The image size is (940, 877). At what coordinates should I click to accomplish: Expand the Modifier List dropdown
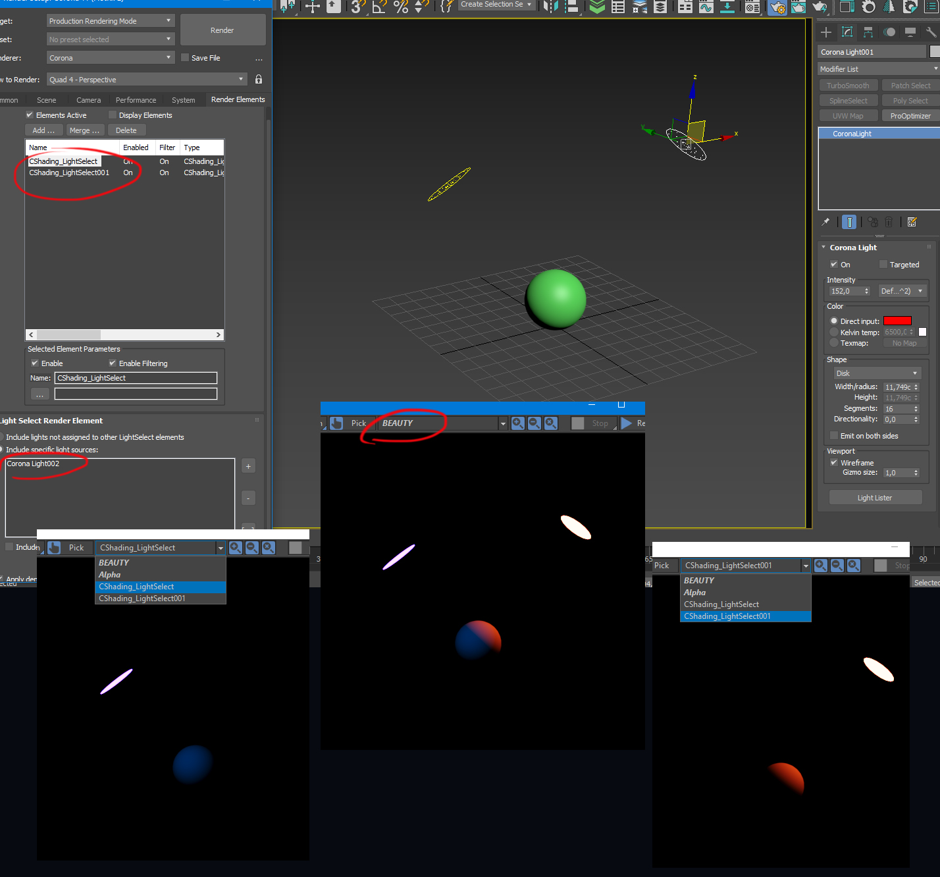click(x=878, y=69)
